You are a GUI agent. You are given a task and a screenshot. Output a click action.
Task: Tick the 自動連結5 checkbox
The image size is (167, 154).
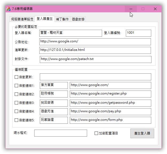(x=16, y=120)
